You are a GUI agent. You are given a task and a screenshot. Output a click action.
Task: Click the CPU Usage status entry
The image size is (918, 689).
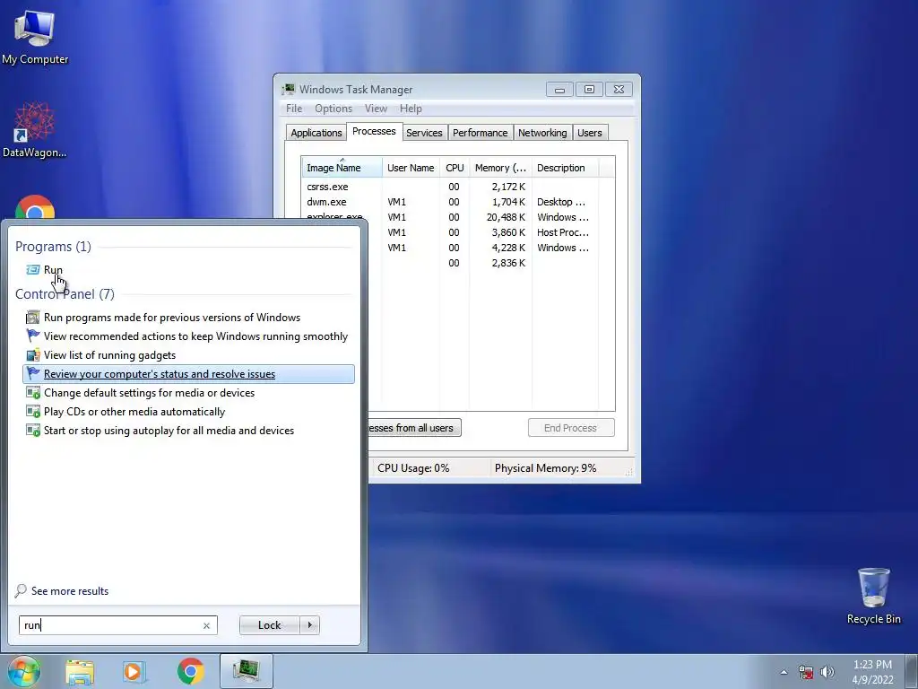click(x=413, y=468)
